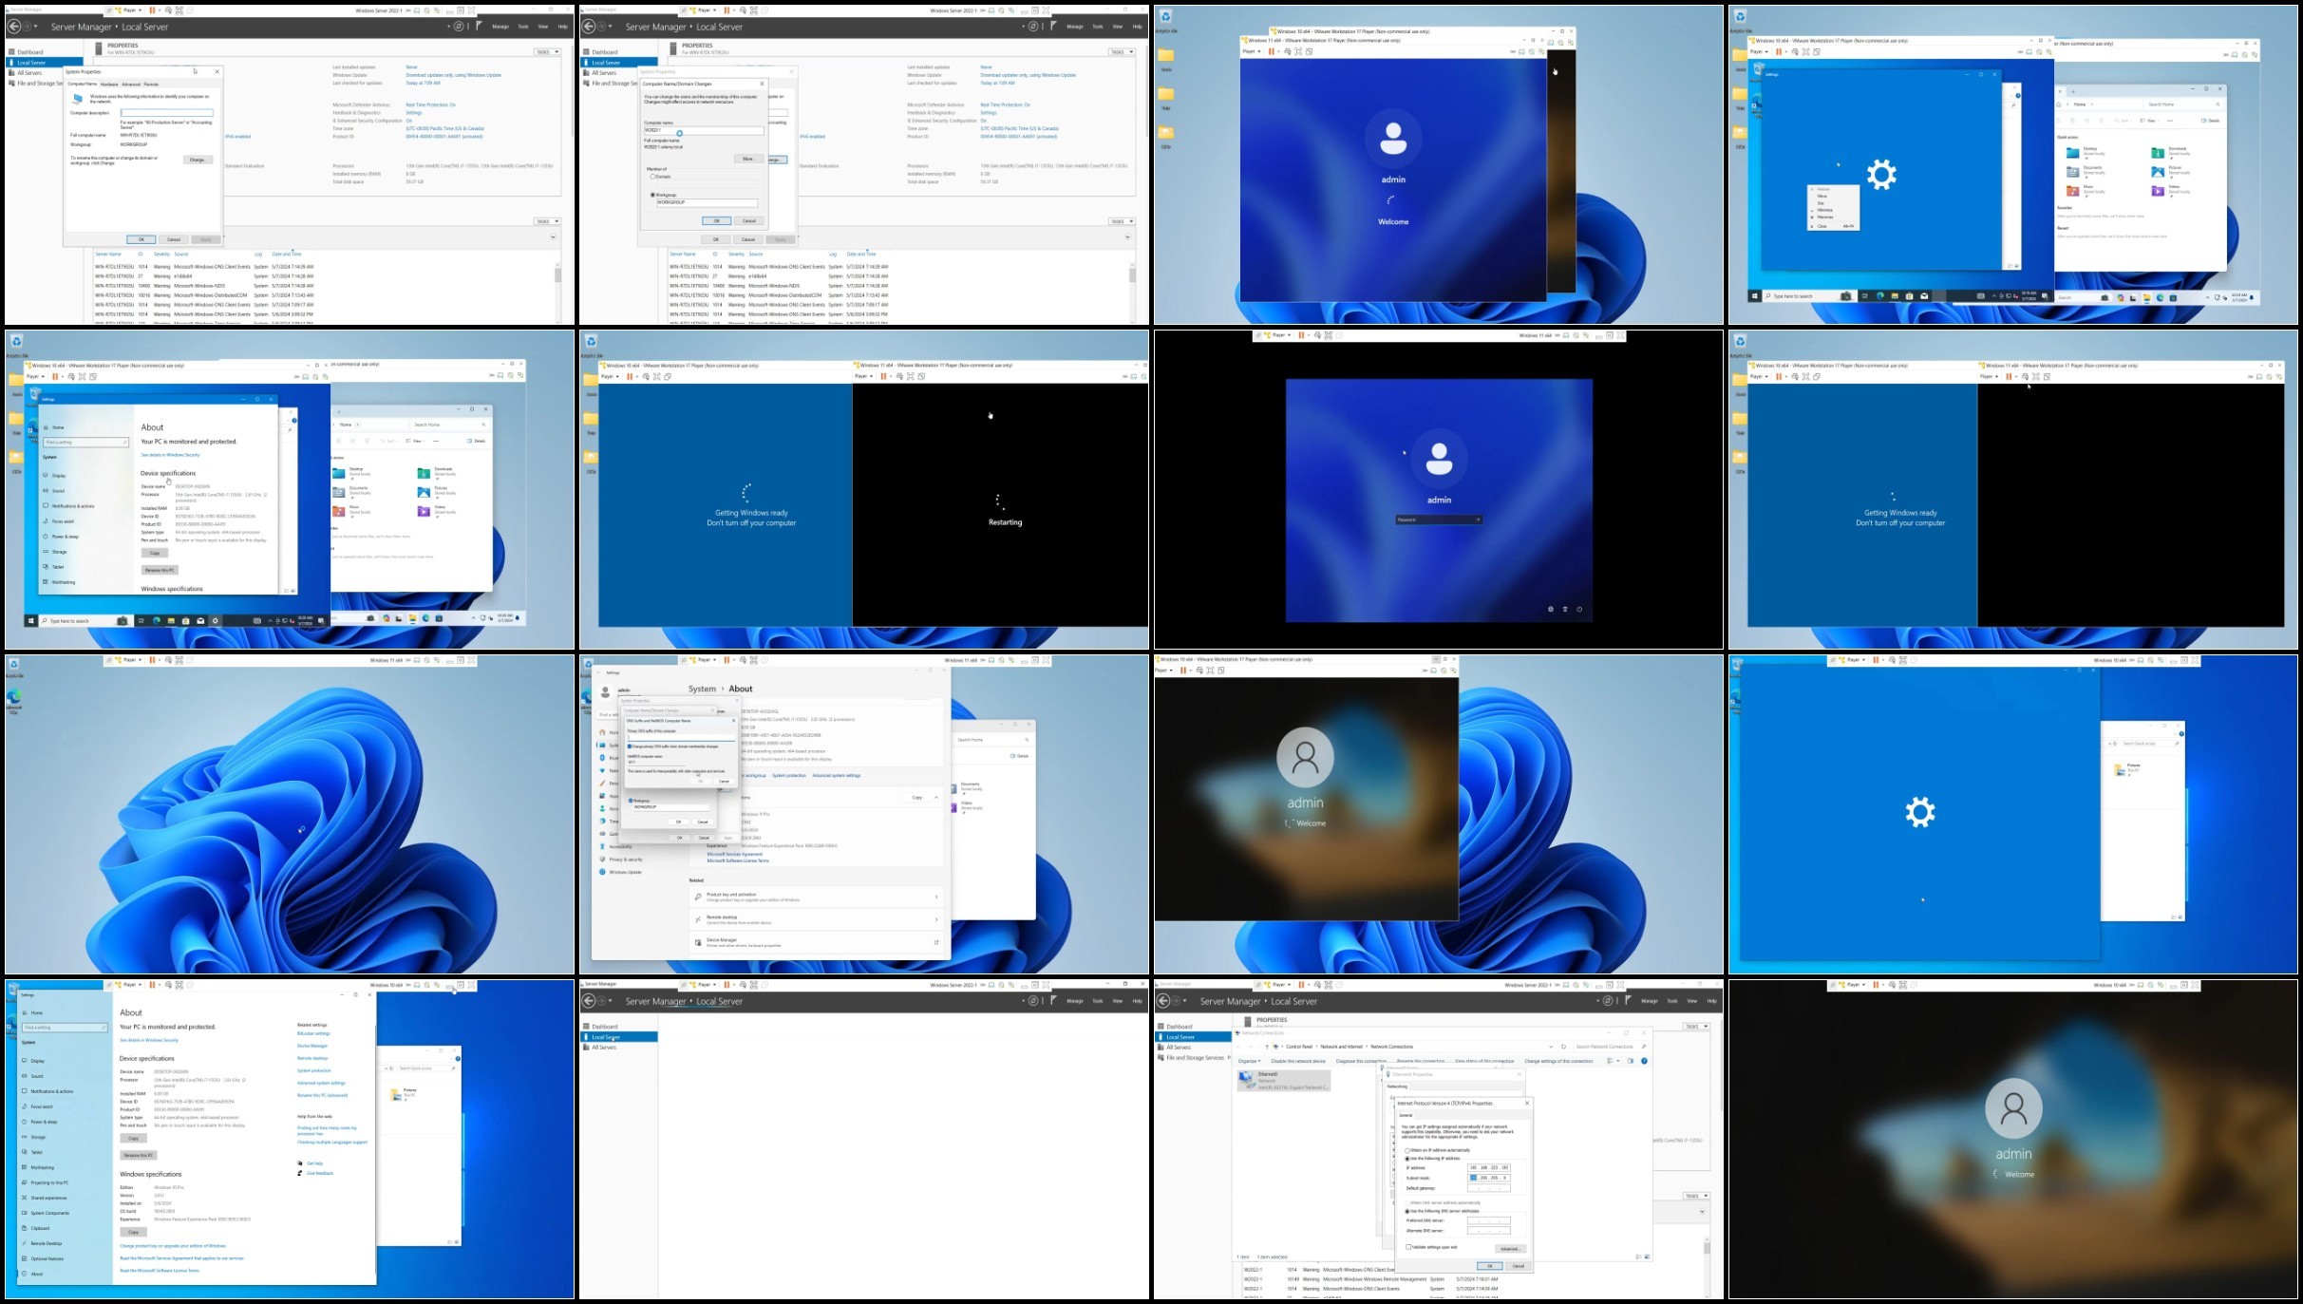
Task: Expand the address bar history dropdown in Network Connections
Action: [x=1551, y=1047]
